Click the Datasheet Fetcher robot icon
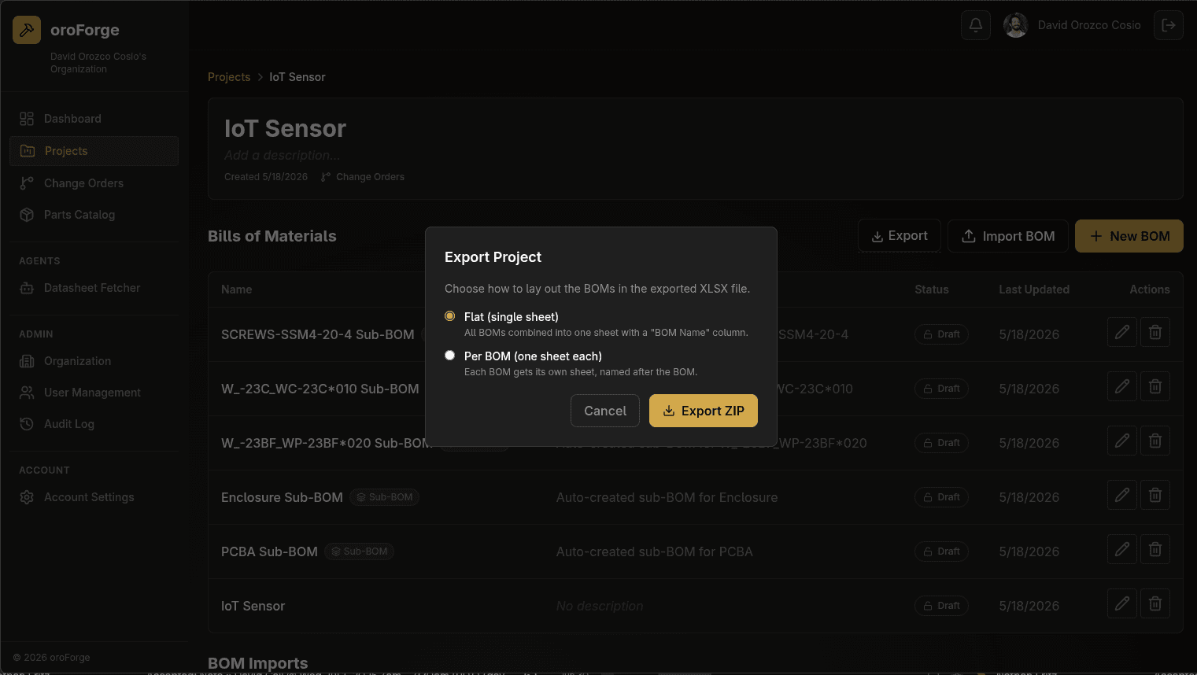Viewport: 1197px width, 675px height. (x=27, y=288)
